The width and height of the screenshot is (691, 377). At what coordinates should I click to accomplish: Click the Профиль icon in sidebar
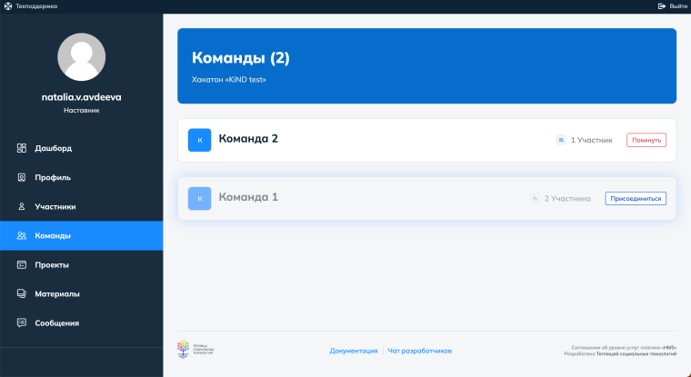22,177
